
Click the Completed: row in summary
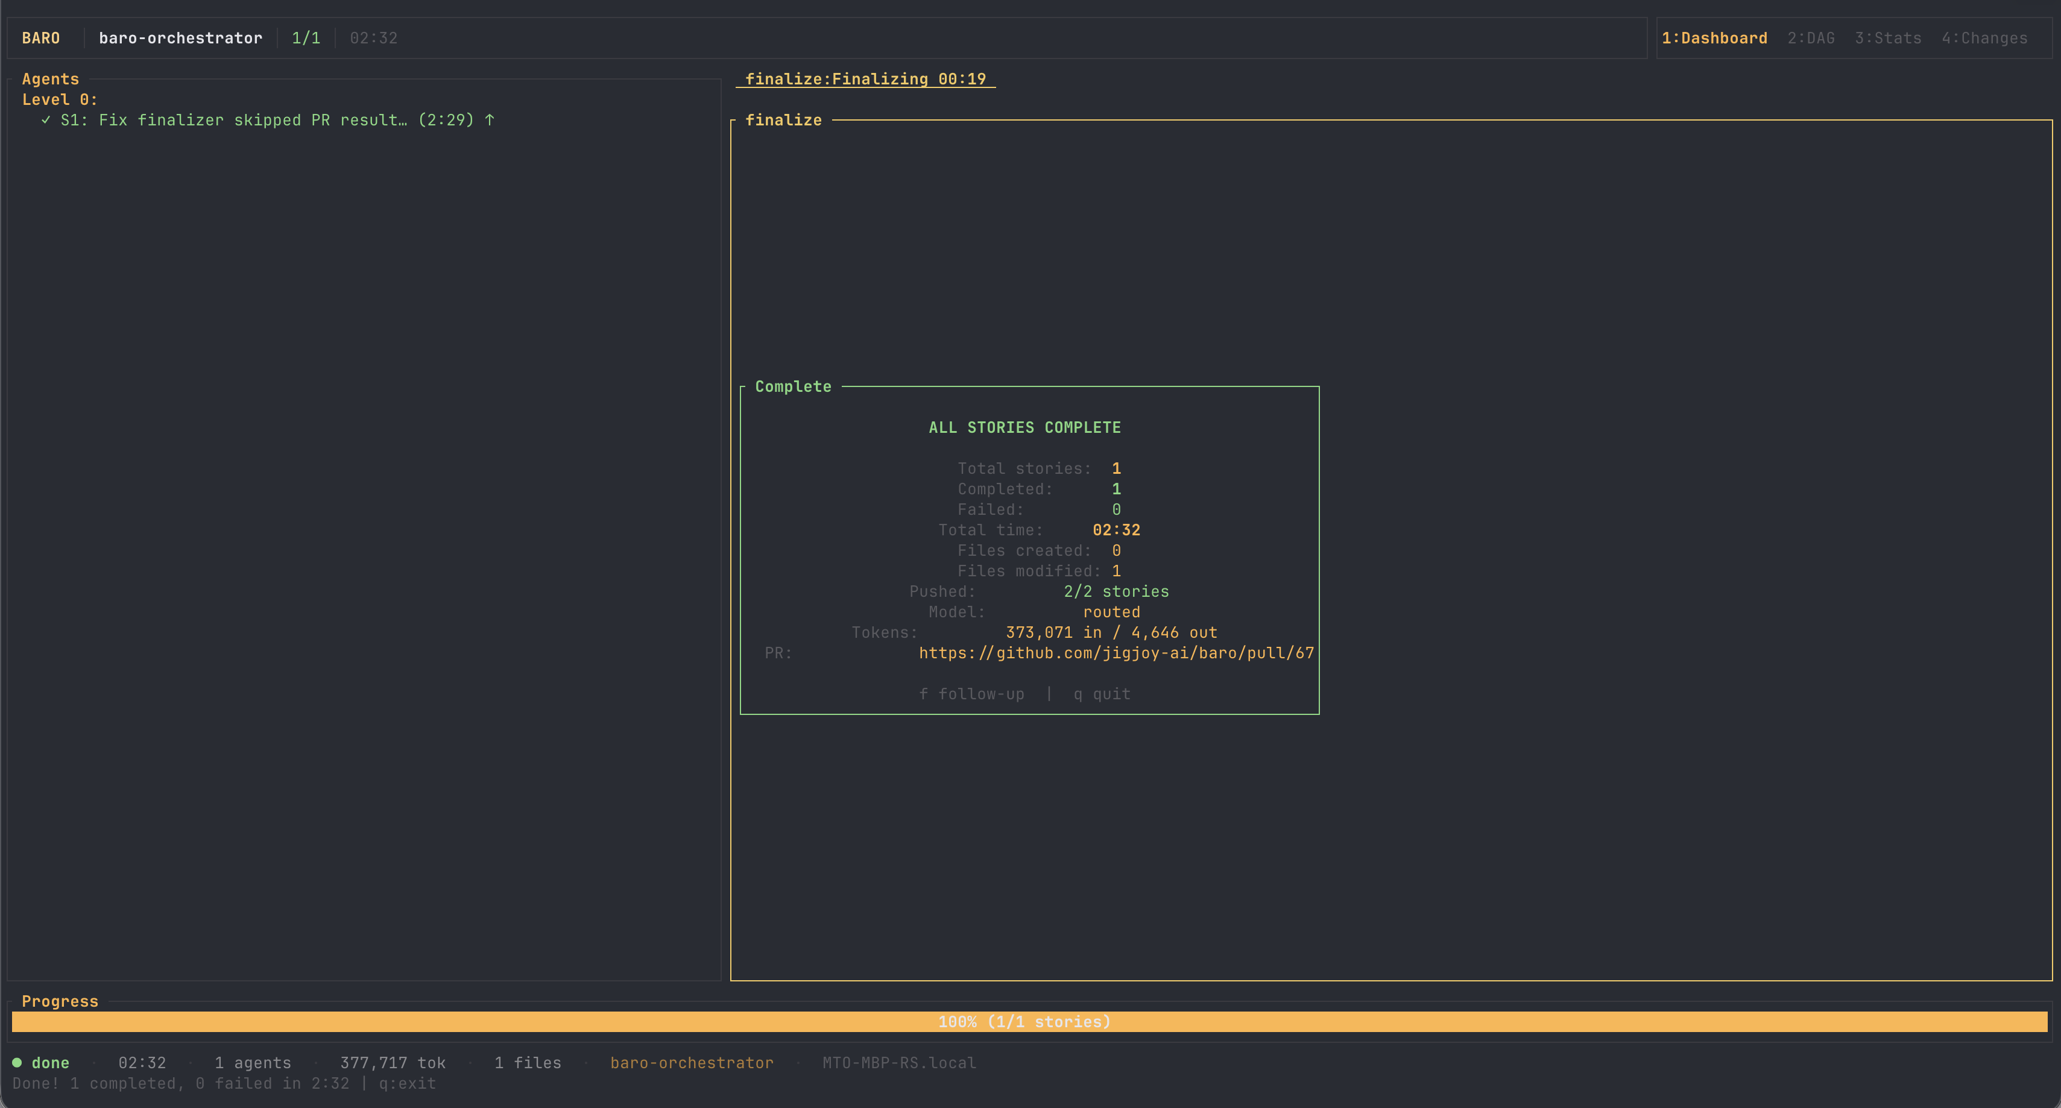(x=1040, y=489)
